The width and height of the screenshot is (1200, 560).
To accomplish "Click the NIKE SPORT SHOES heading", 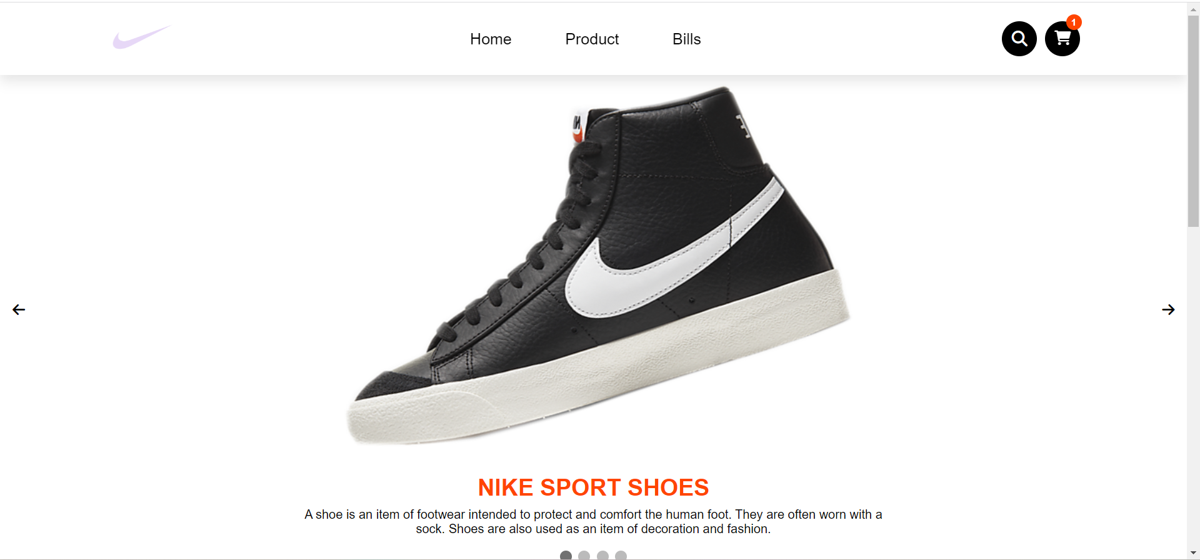I will click(x=593, y=487).
